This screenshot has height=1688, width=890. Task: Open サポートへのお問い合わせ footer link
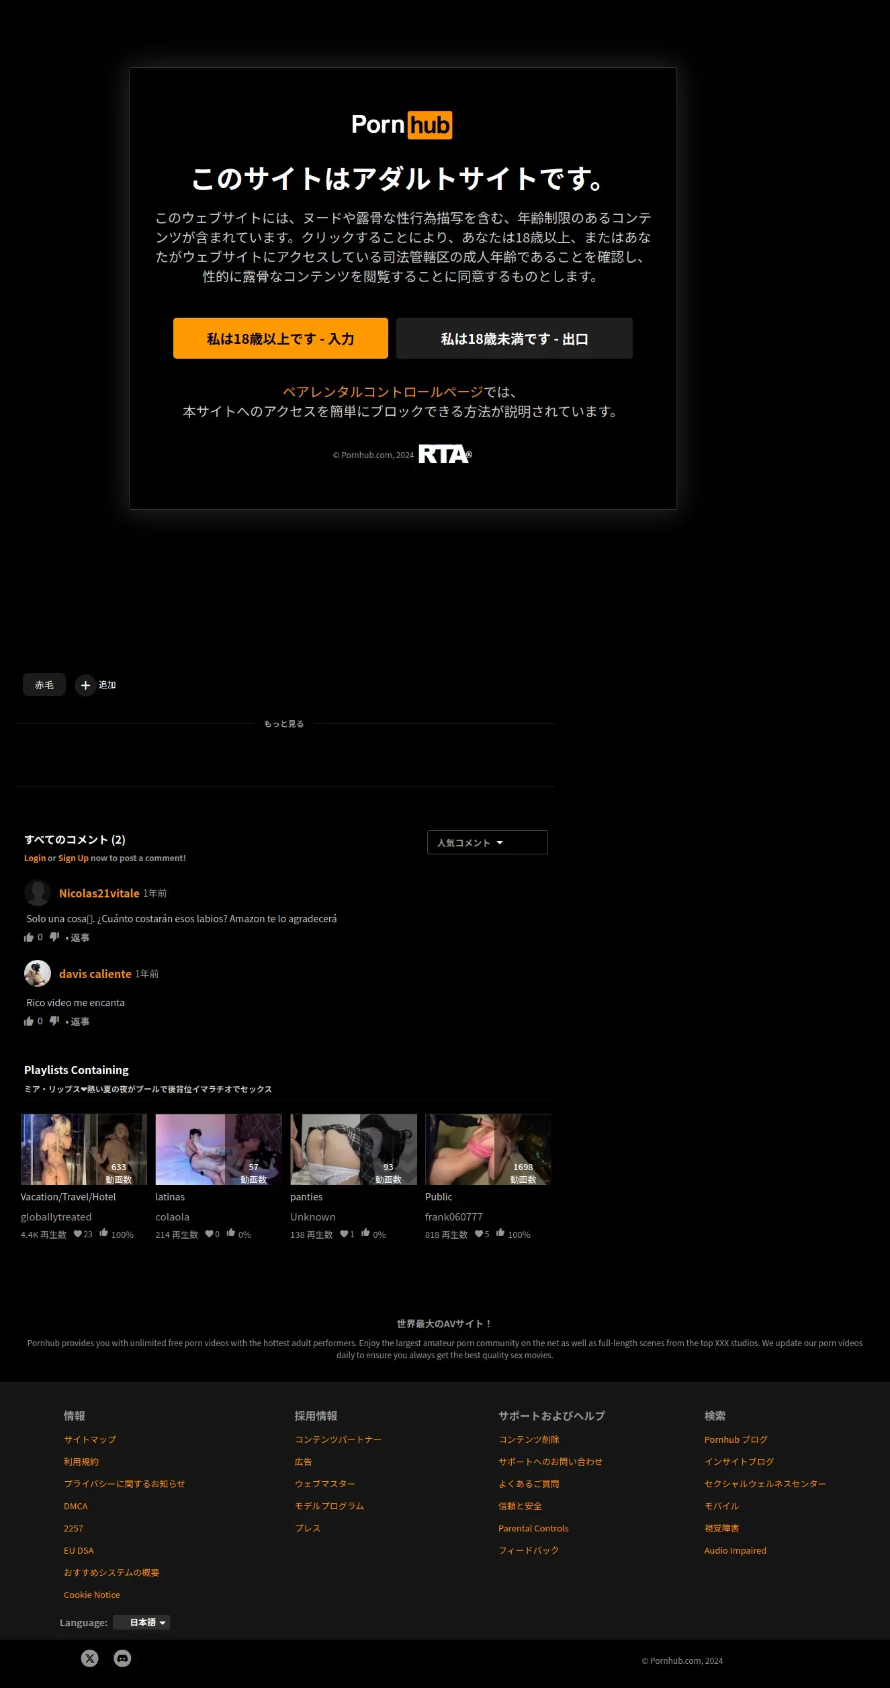click(x=550, y=1462)
